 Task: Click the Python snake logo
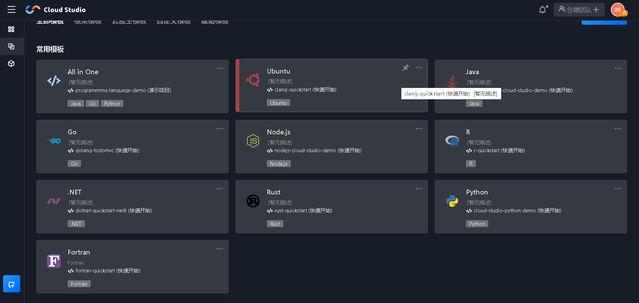(x=452, y=201)
